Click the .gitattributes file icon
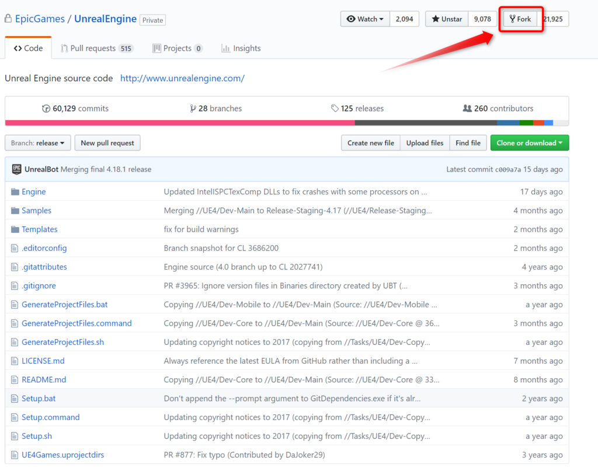The image size is (598, 468). point(15,267)
